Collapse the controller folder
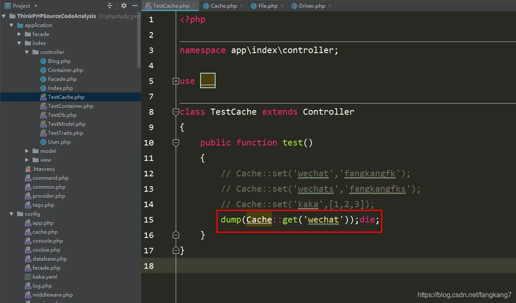 [27, 52]
